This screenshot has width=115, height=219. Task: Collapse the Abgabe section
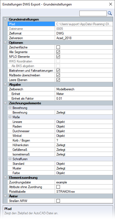click(x=5, y=84)
